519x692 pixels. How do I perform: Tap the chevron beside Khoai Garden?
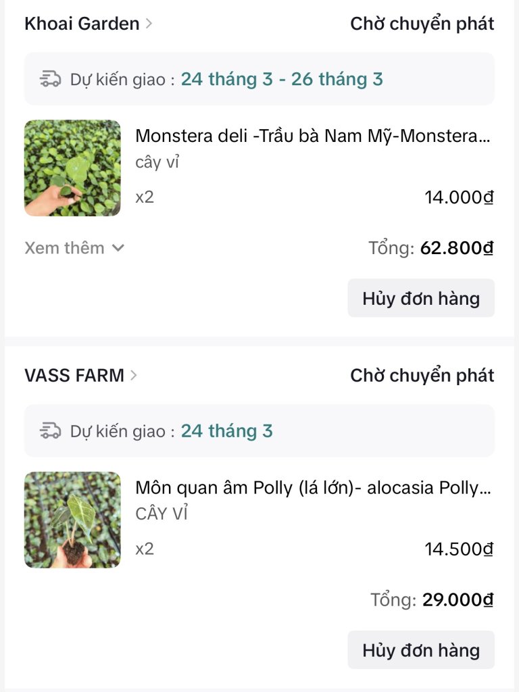coord(149,24)
